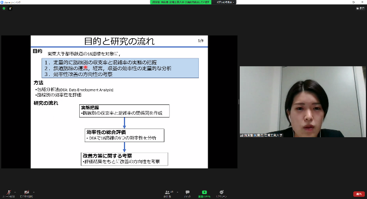Expand arrow next to participants count
The width and height of the screenshot is (367, 199).
pos(177,192)
